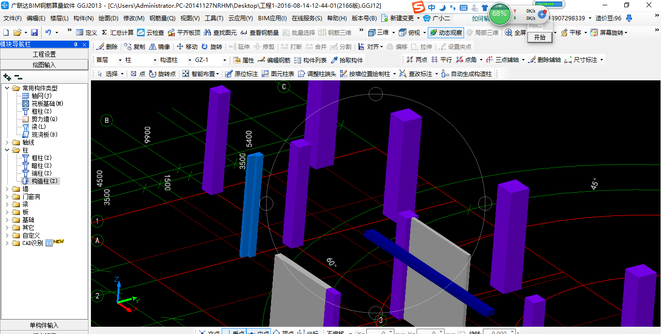Open the 俯视 view direction dropdown arrow
661x334 pixels.
[424, 32]
